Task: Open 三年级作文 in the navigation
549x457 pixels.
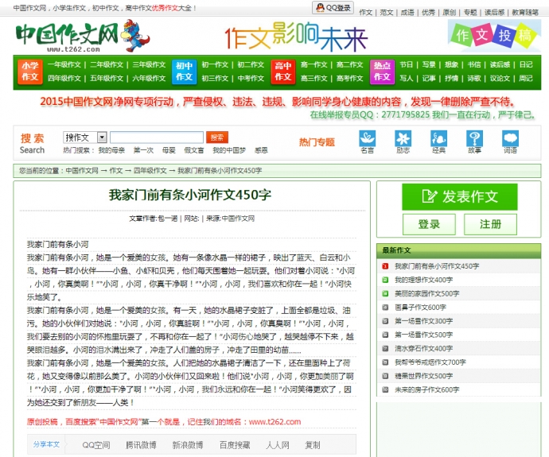Action: [149, 64]
